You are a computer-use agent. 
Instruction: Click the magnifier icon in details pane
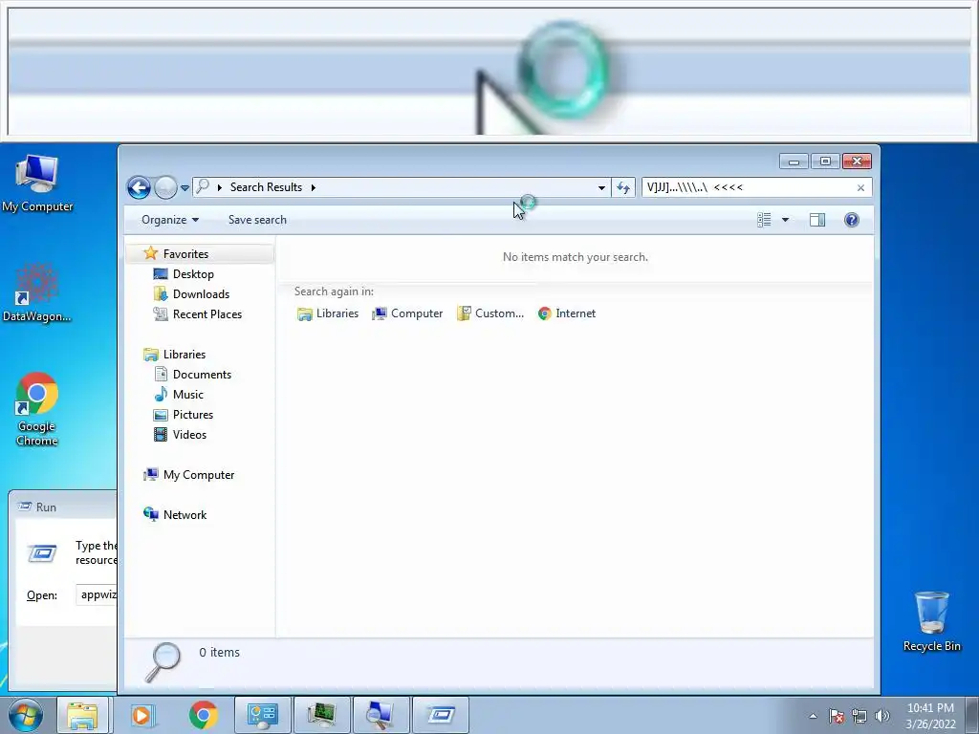click(163, 661)
